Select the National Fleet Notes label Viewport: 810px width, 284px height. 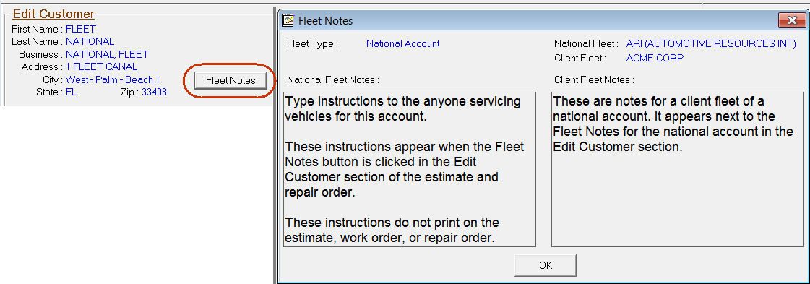[x=333, y=80]
